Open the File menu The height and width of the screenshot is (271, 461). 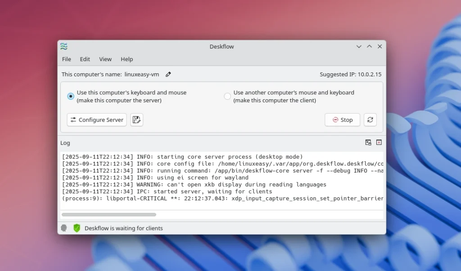(x=66, y=59)
